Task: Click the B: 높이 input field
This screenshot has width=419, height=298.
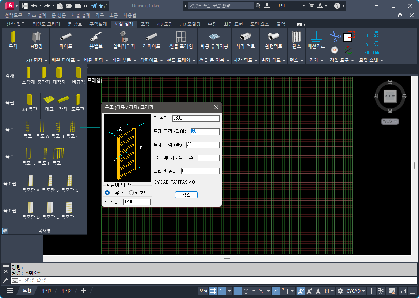Action: click(x=196, y=118)
